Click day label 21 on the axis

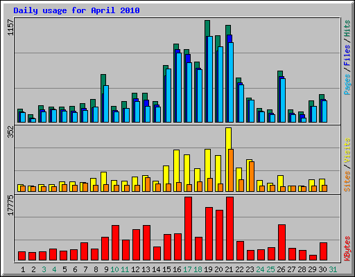click(229, 269)
